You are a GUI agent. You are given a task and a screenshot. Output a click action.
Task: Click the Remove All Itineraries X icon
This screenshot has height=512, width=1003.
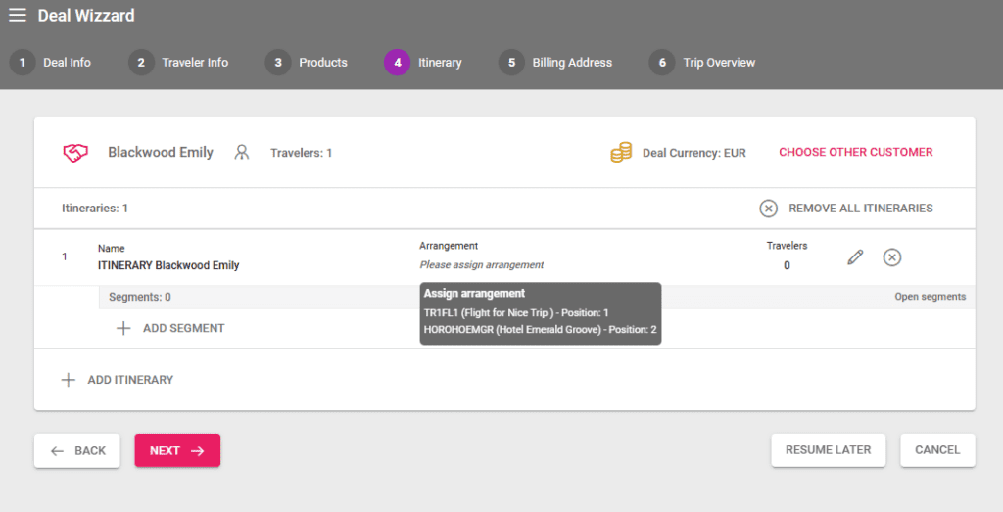click(769, 209)
